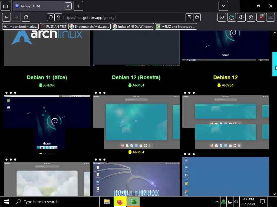The image size is (277, 207).
Task: Open the Extensions puzzle icon
Action: tap(251, 17)
